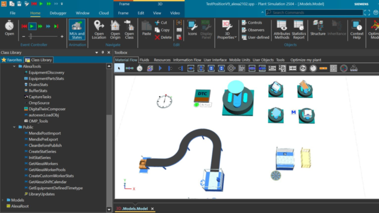Image resolution: width=379 pixels, height=213 pixels.
Task: Switch to the Window ribbon tab
Action: (83, 13)
